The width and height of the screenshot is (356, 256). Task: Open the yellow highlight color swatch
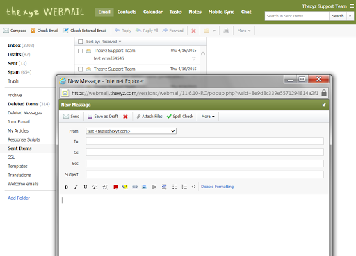click(125, 187)
